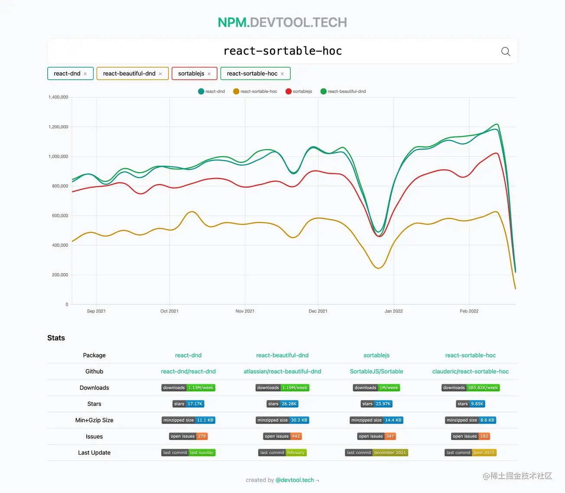This screenshot has width=565, height=493.
Task: Click the stars 17.17K badge
Action: pyautogui.click(x=188, y=404)
